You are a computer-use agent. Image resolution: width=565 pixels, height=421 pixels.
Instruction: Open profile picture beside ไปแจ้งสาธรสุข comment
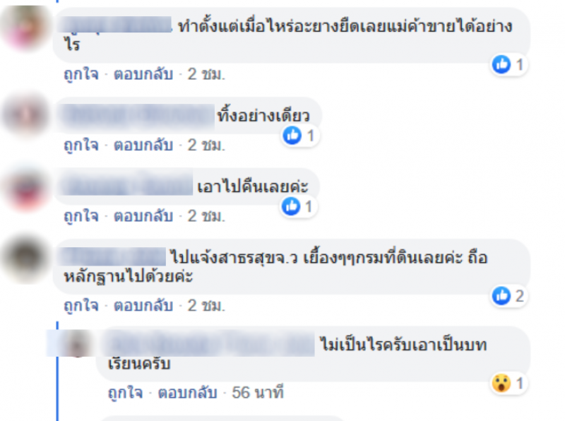[25, 259]
